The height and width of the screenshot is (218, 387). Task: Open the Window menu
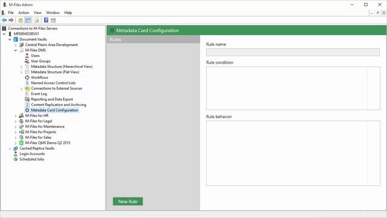53,13
